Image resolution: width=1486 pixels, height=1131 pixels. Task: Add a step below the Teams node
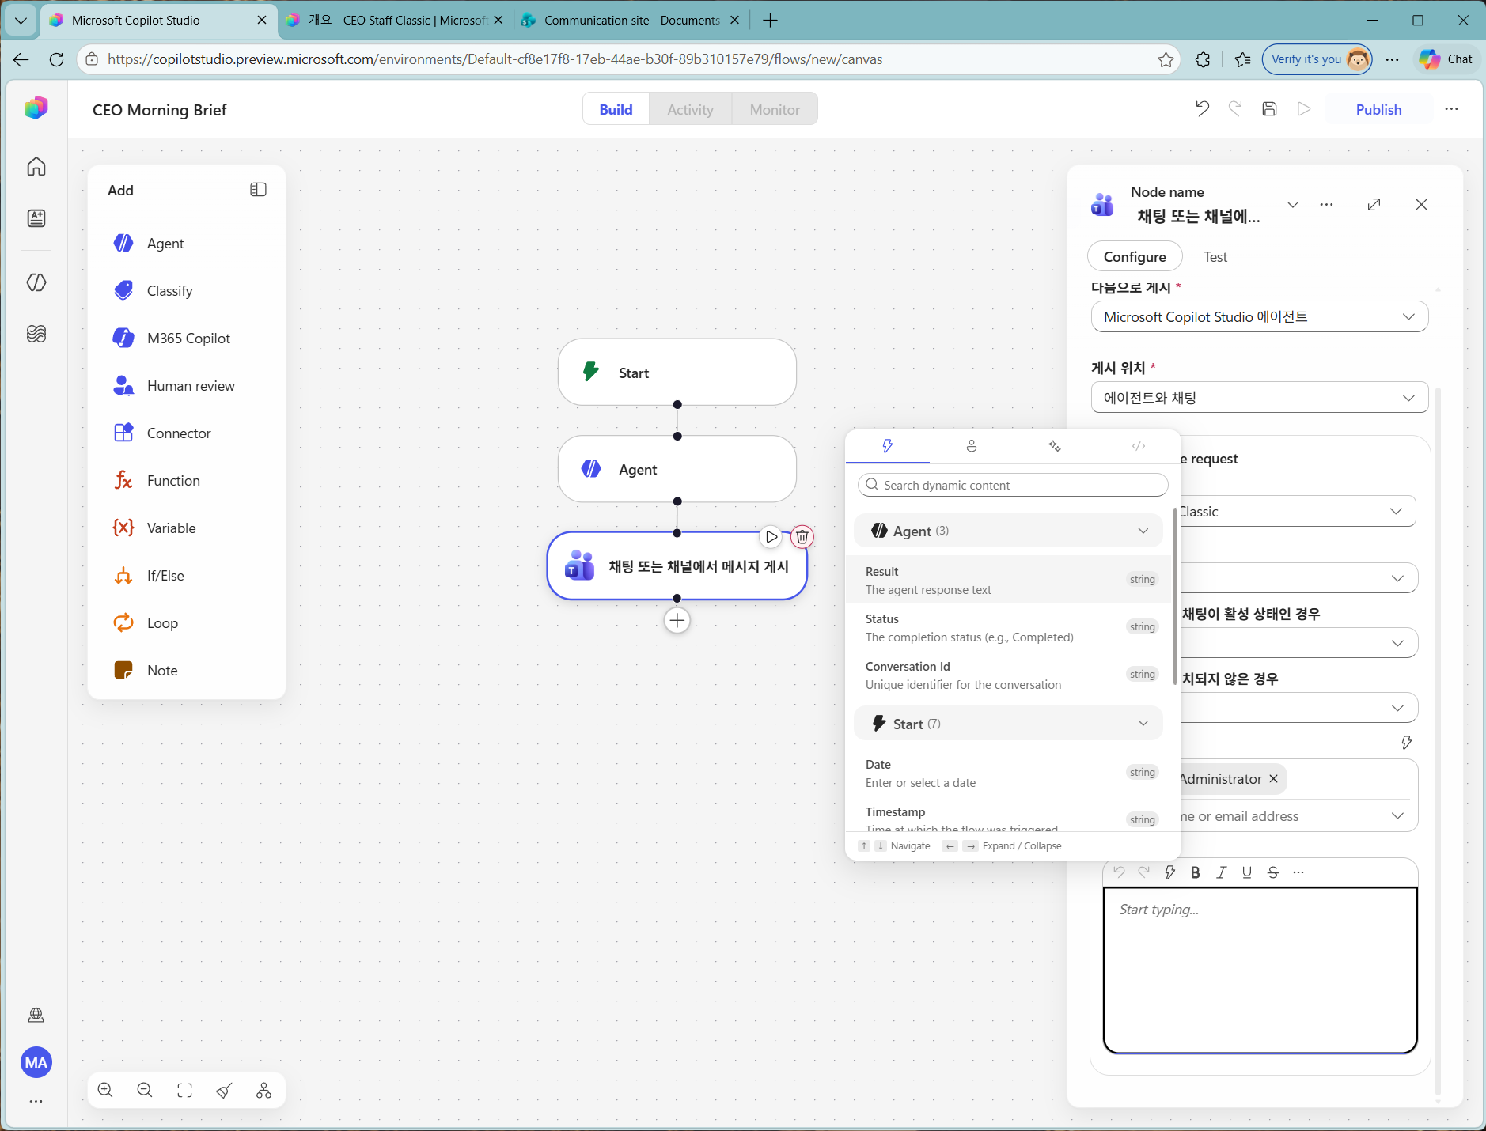(677, 621)
